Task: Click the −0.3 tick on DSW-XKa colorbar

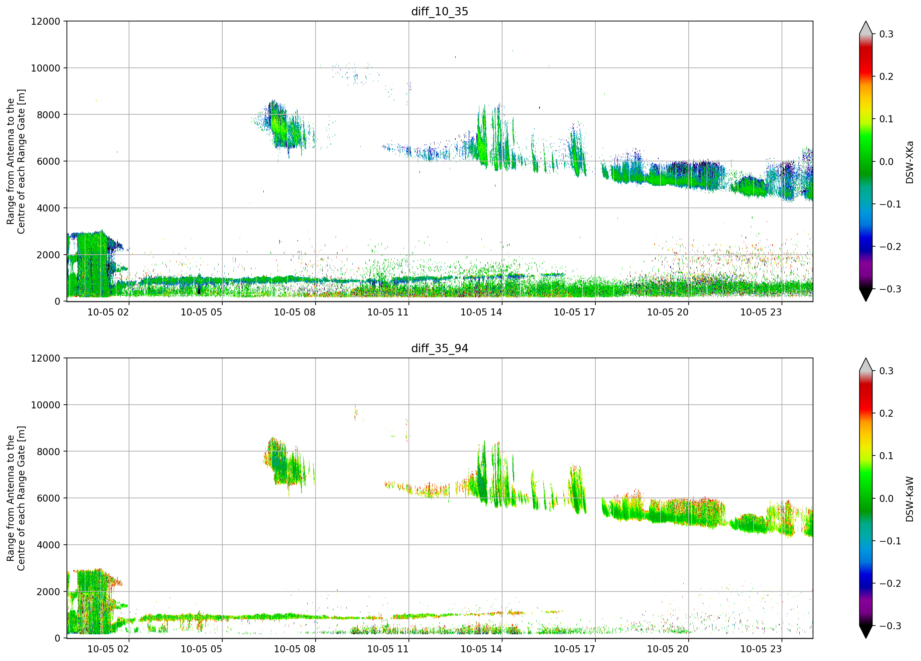Action: click(890, 289)
